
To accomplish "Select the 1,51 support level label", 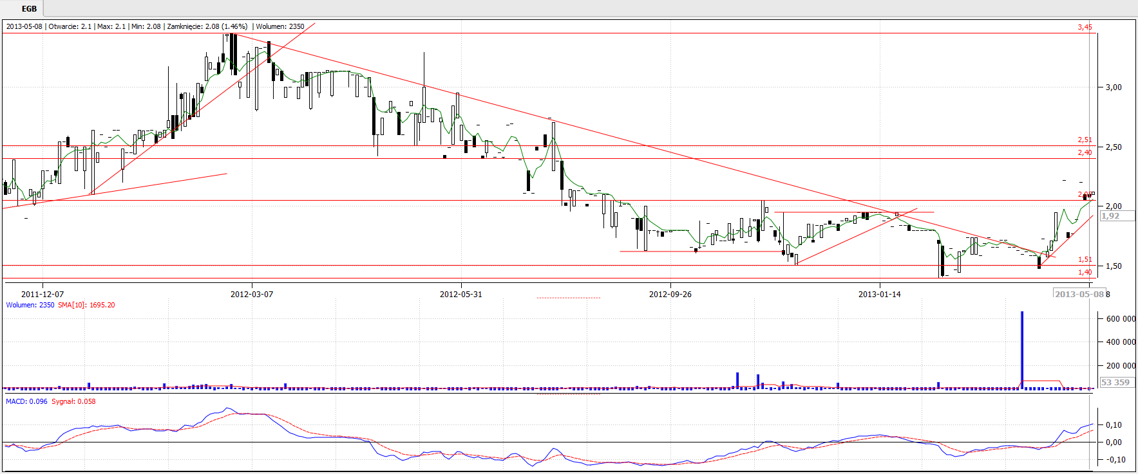I will point(1085,260).
